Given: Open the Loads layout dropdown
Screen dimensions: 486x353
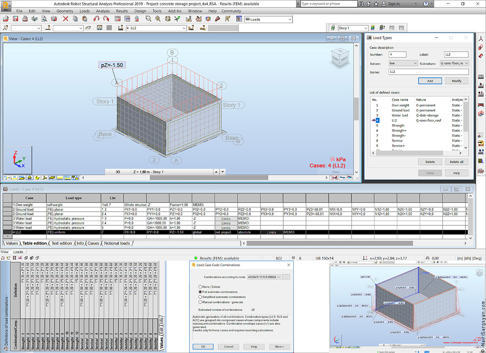Looking at the screenshot, I should [290, 19].
